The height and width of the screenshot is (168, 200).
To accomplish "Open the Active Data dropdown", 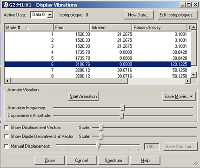I will pos(50,15).
